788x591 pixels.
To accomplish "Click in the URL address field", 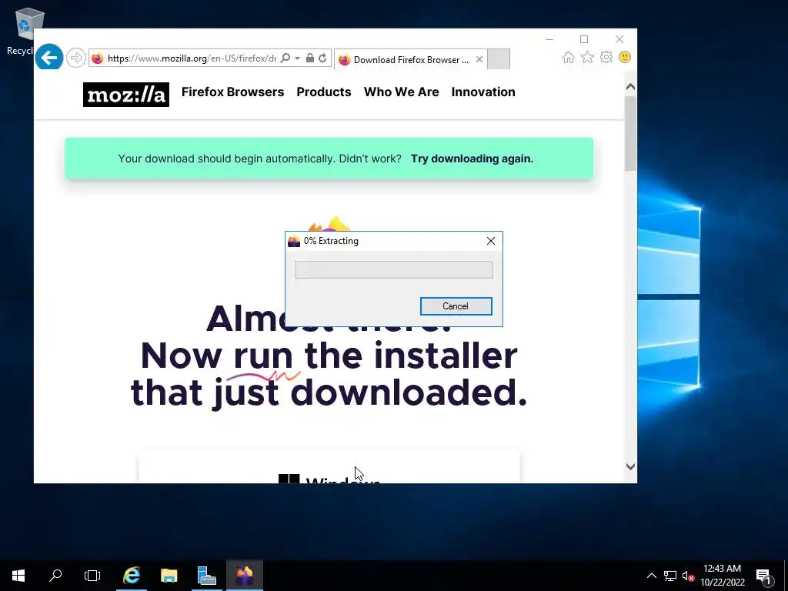I will click(192, 58).
